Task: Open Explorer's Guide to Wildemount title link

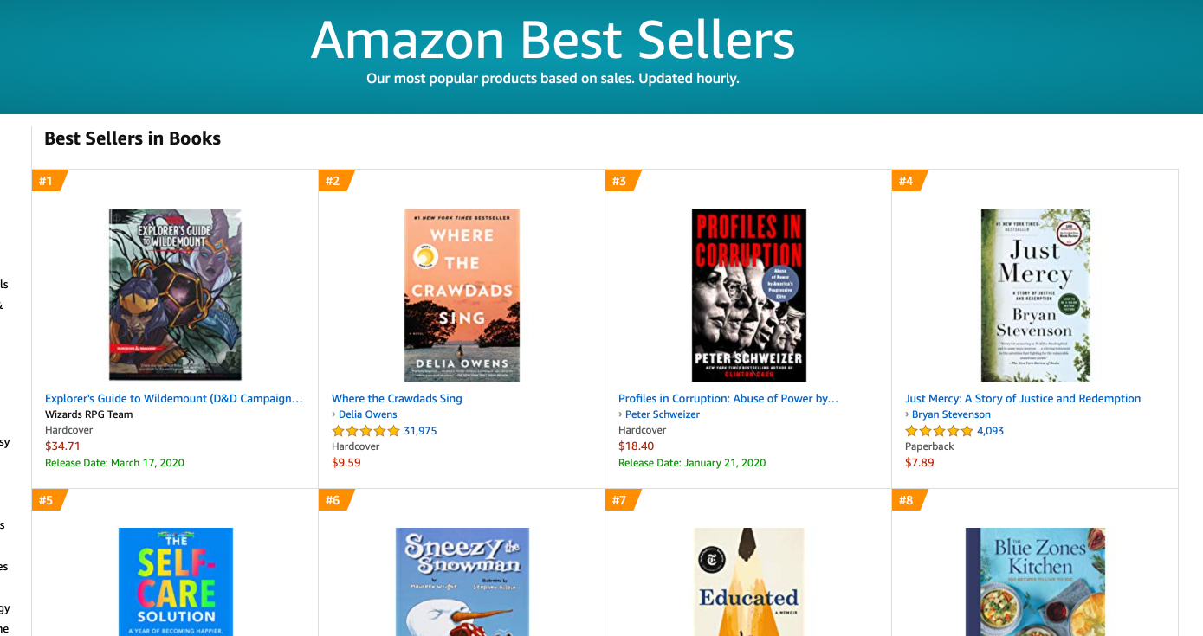Action: (x=174, y=399)
